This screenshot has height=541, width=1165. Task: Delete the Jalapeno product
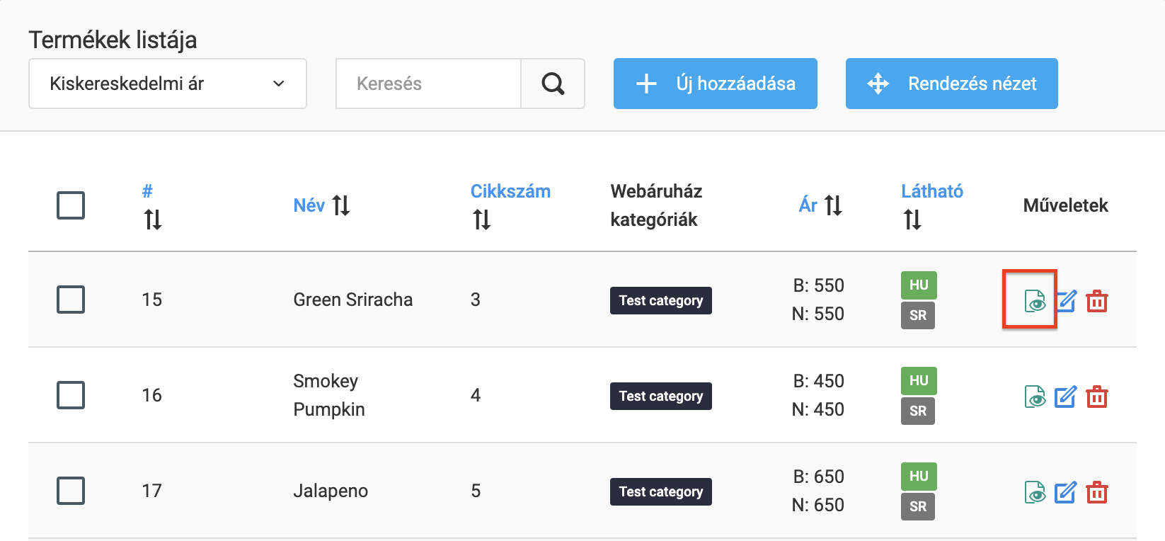pos(1098,491)
